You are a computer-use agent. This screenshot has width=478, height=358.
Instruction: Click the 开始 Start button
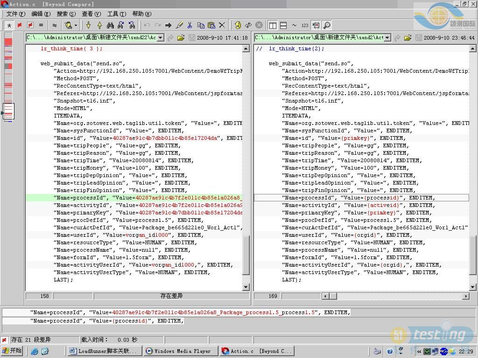[x=12, y=351]
